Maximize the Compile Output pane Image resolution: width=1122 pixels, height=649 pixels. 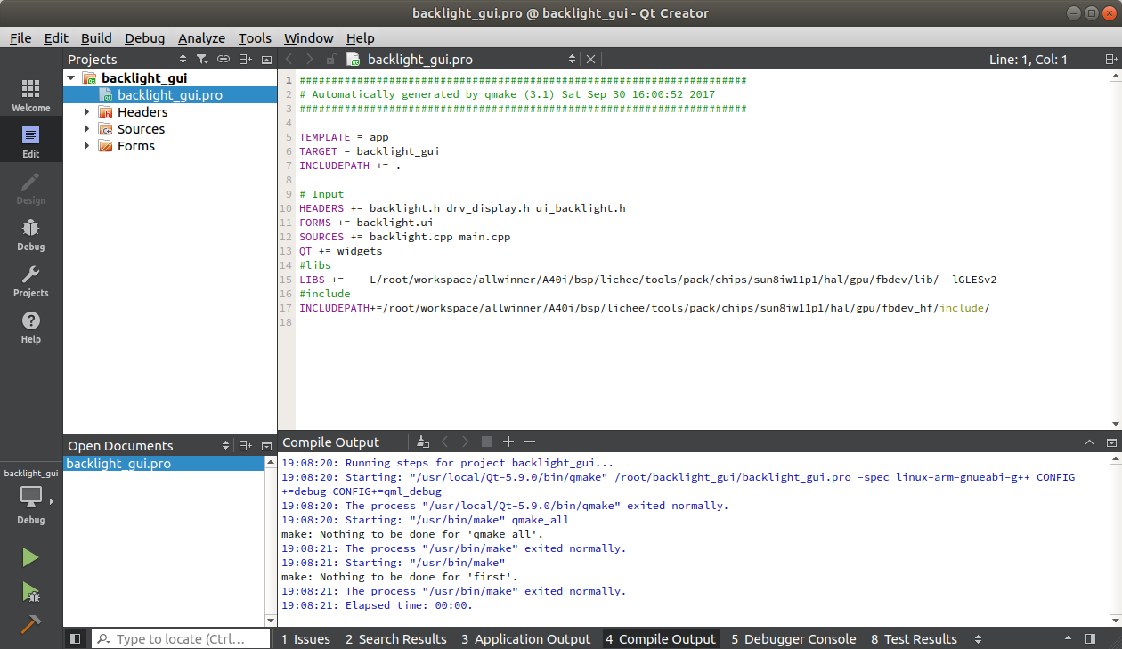pyautogui.click(x=1089, y=442)
